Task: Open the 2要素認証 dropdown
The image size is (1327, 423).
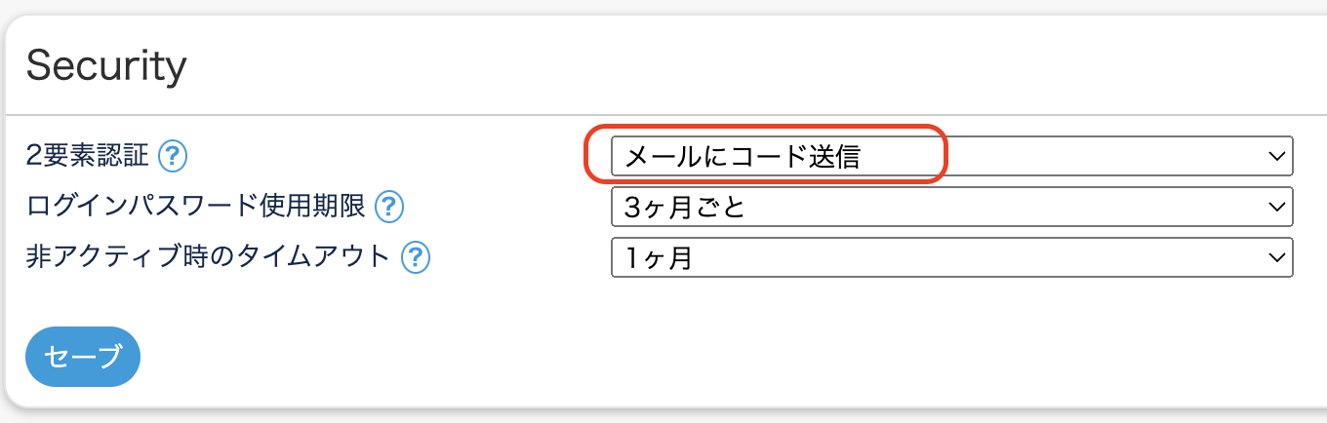Action: [951, 156]
